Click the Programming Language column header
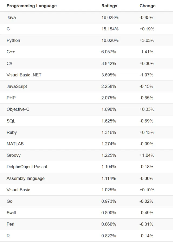This screenshot has width=173, height=242. 32,6
